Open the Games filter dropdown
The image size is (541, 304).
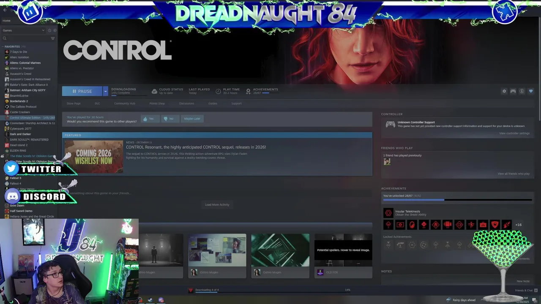point(23,30)
